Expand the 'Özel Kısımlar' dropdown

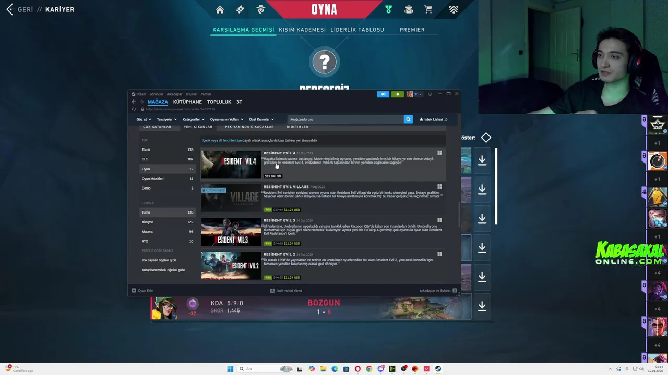pyautogui.click(x=261, y=119)
